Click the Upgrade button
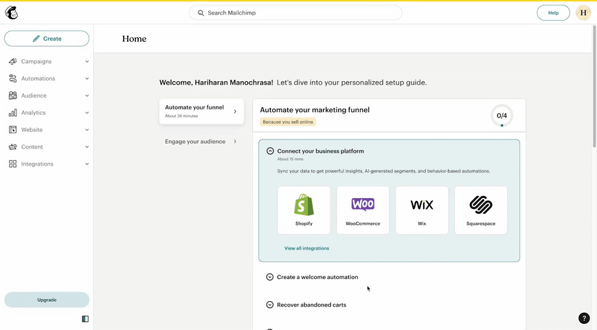 (x=47, y=300)
